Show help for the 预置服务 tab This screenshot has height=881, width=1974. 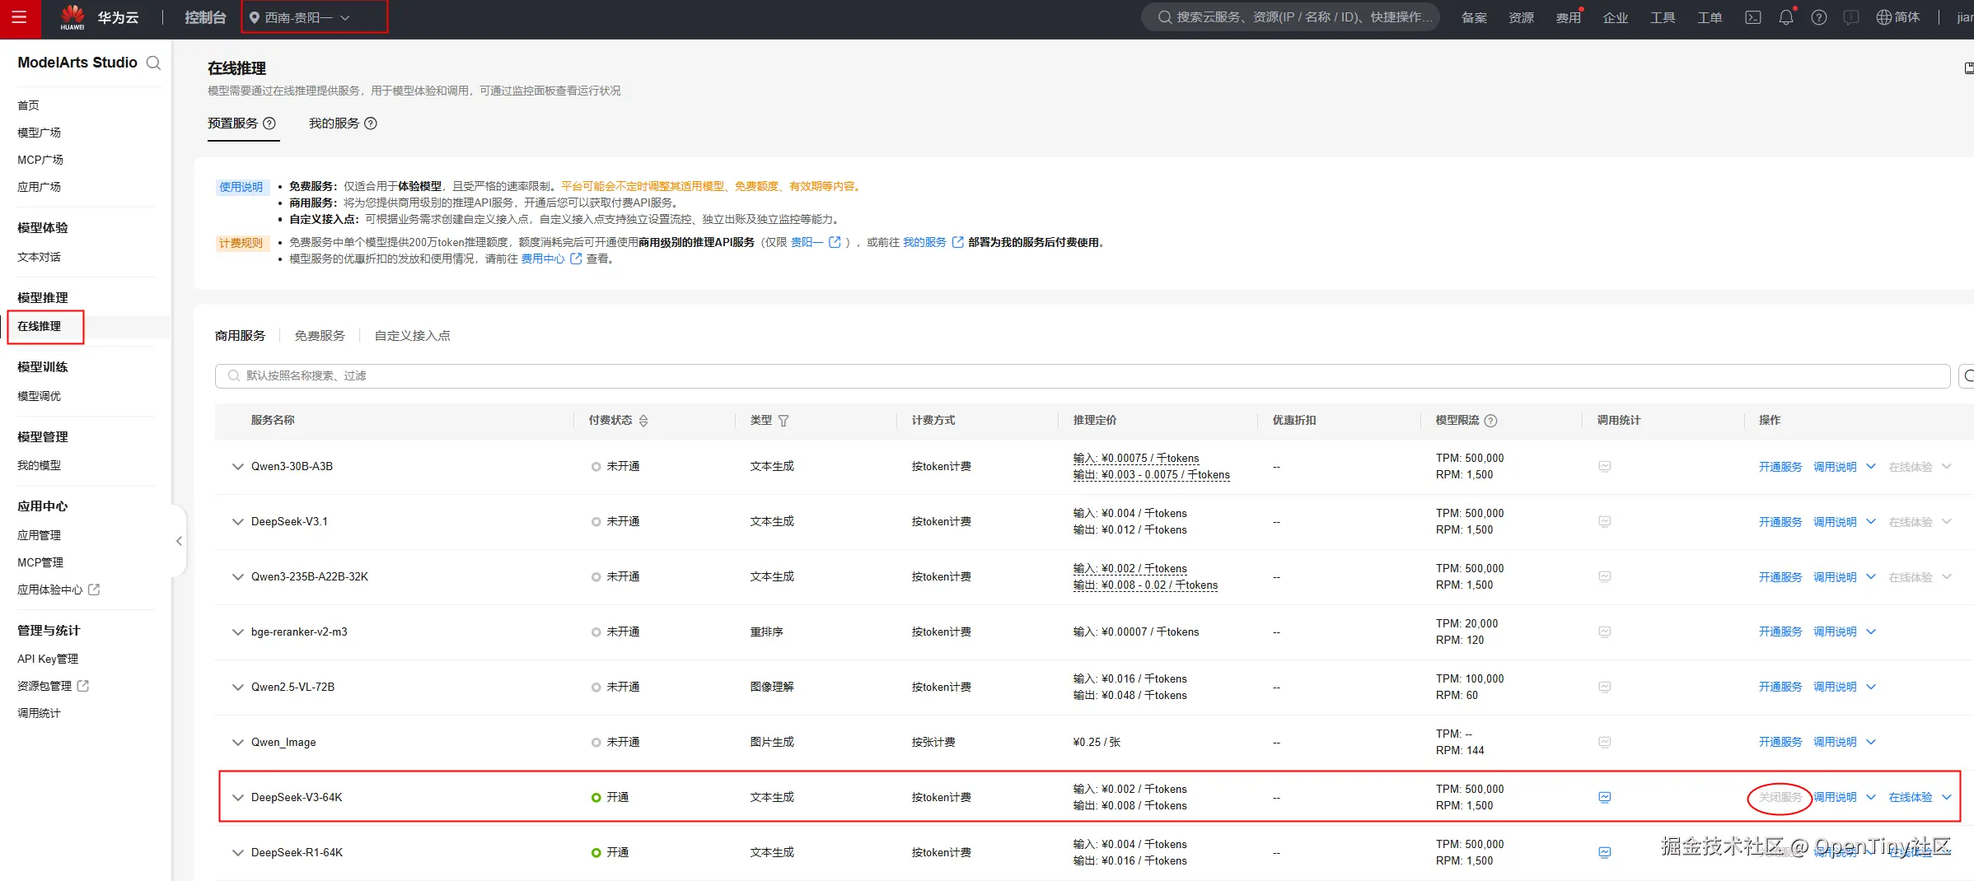[269, 124]
